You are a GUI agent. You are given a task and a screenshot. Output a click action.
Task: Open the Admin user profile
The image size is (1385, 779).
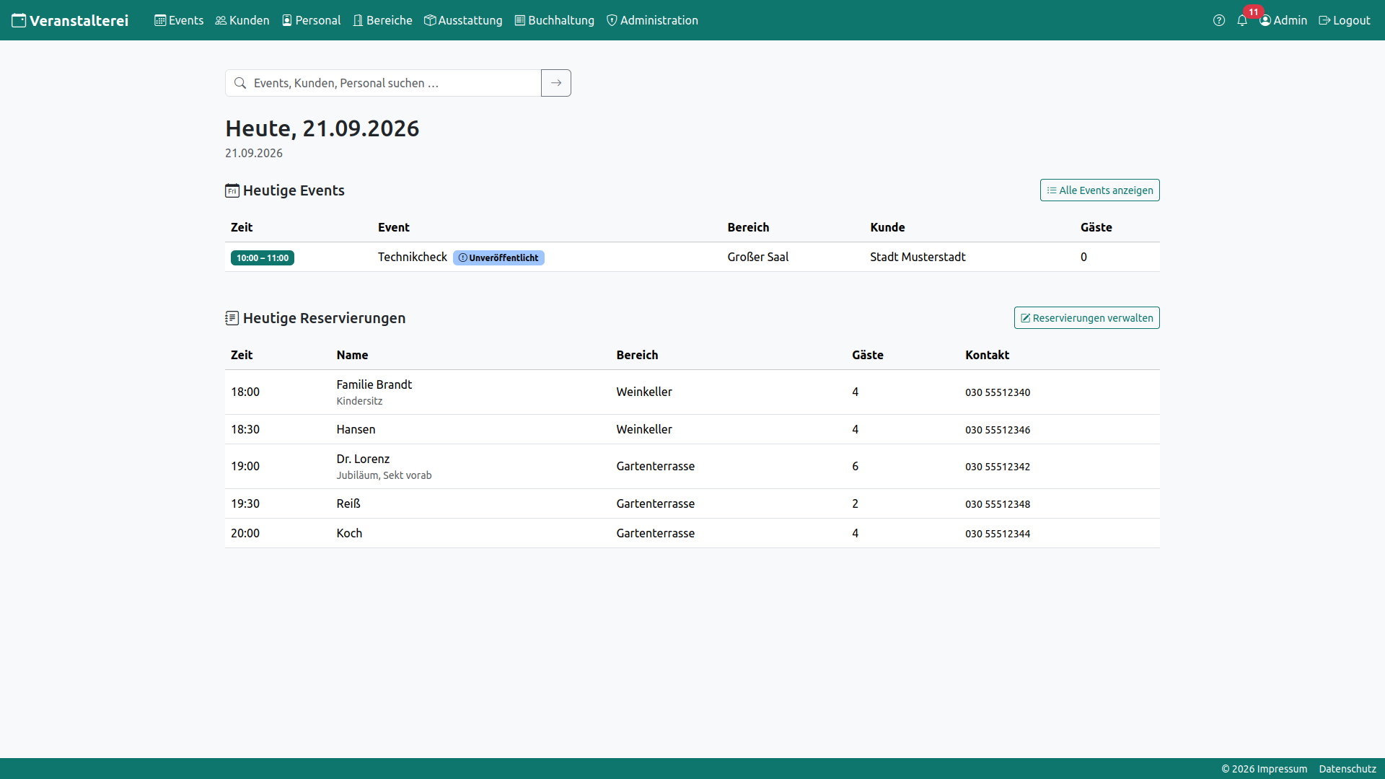pos(1283,20)
